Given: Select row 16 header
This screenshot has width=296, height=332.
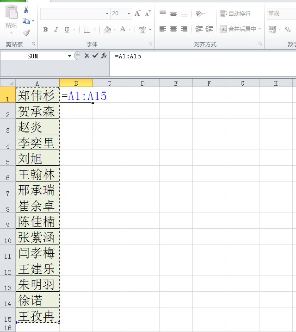Looking at the screenshot, I should pos(8,327).
